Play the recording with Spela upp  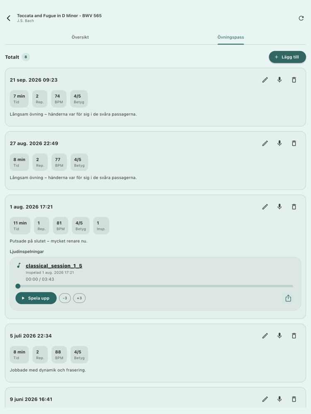pos(36,298)
